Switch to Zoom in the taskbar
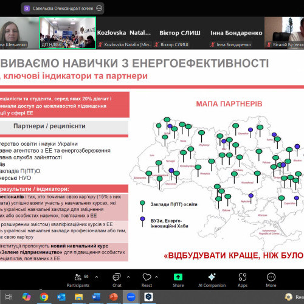 click(131, 297)
